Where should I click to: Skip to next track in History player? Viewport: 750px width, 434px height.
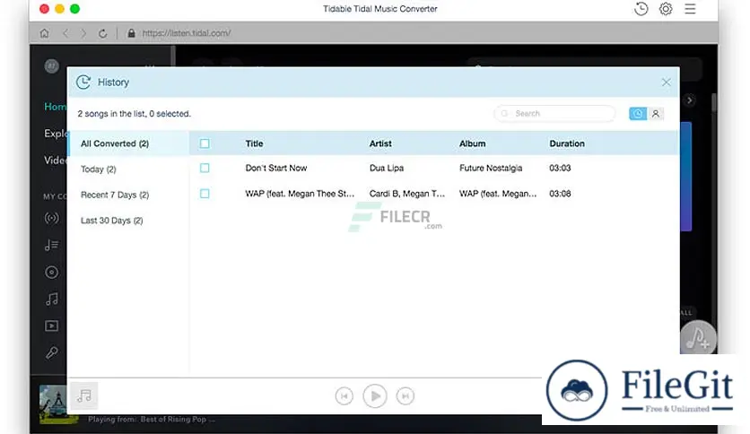pos(406,395)
